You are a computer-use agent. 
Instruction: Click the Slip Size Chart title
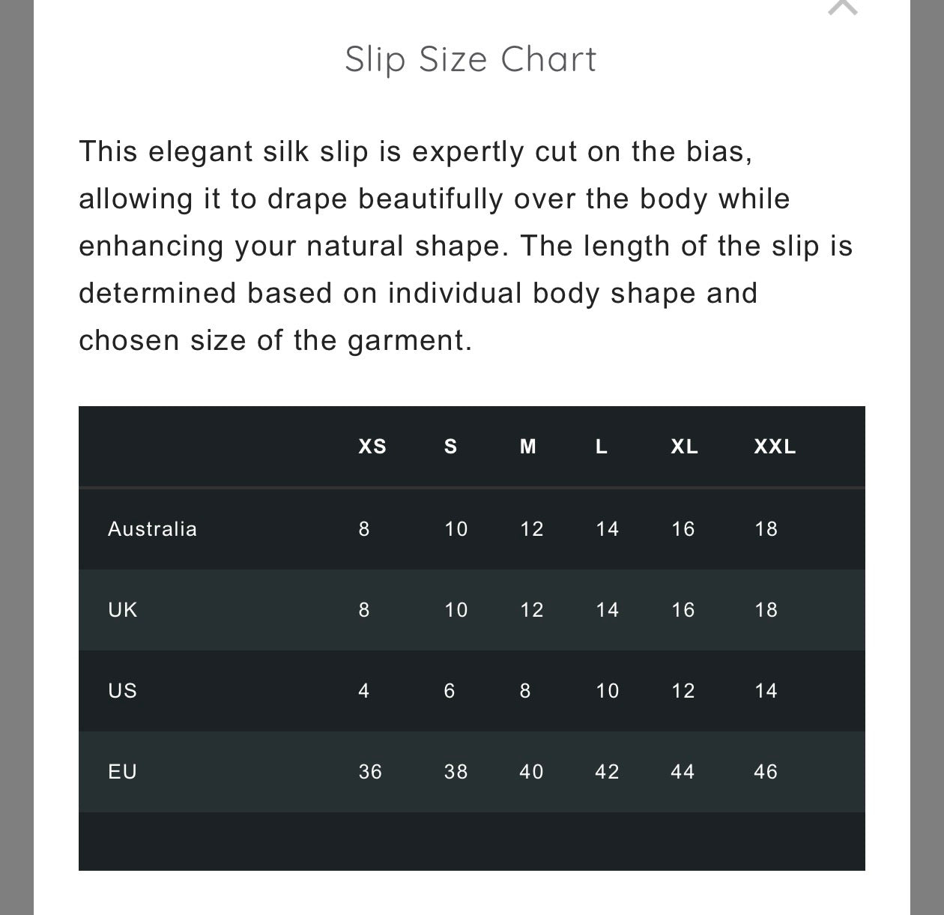tap(471, 59)
